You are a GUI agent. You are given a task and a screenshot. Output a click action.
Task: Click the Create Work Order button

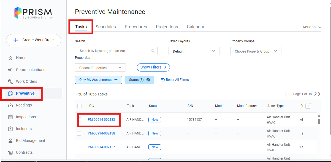(x=34, y=40)
